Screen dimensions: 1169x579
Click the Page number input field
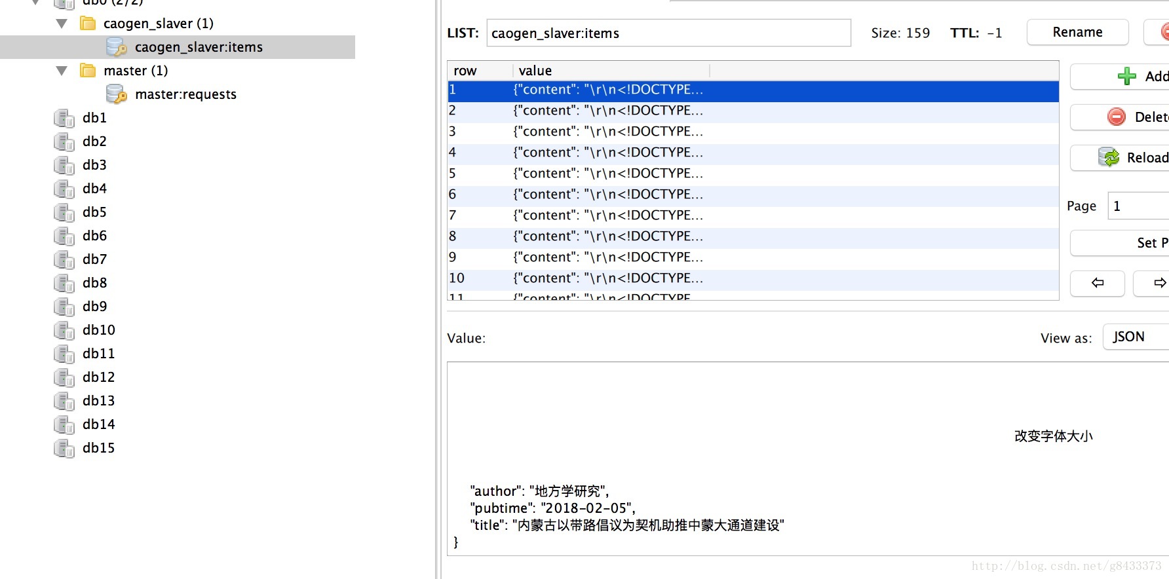click(1138, 206)
